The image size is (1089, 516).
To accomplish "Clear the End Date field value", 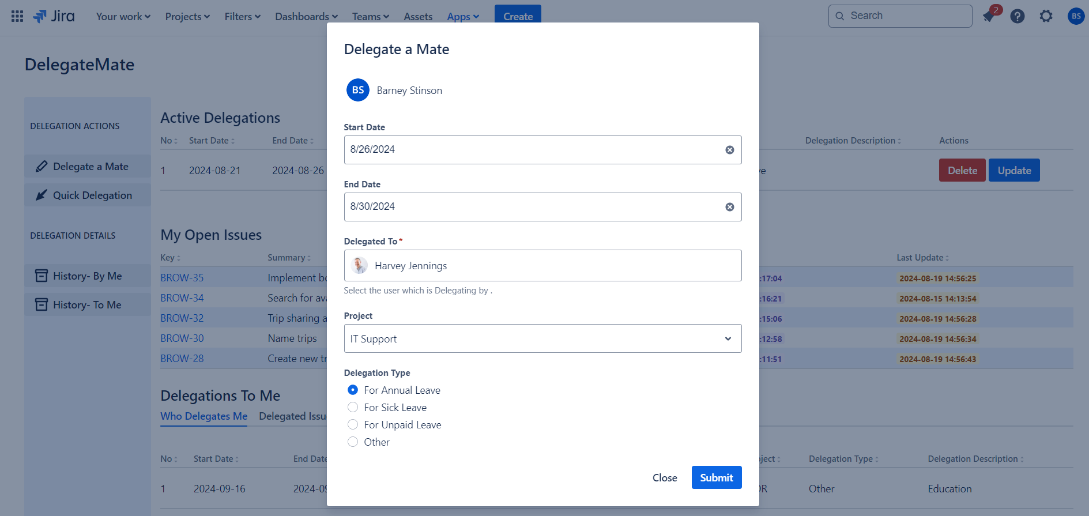I will [729, 207].
